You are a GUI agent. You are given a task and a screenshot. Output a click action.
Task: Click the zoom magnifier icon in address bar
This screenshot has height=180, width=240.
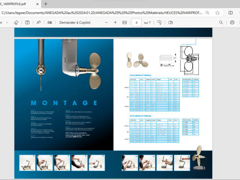click(207, 13)
